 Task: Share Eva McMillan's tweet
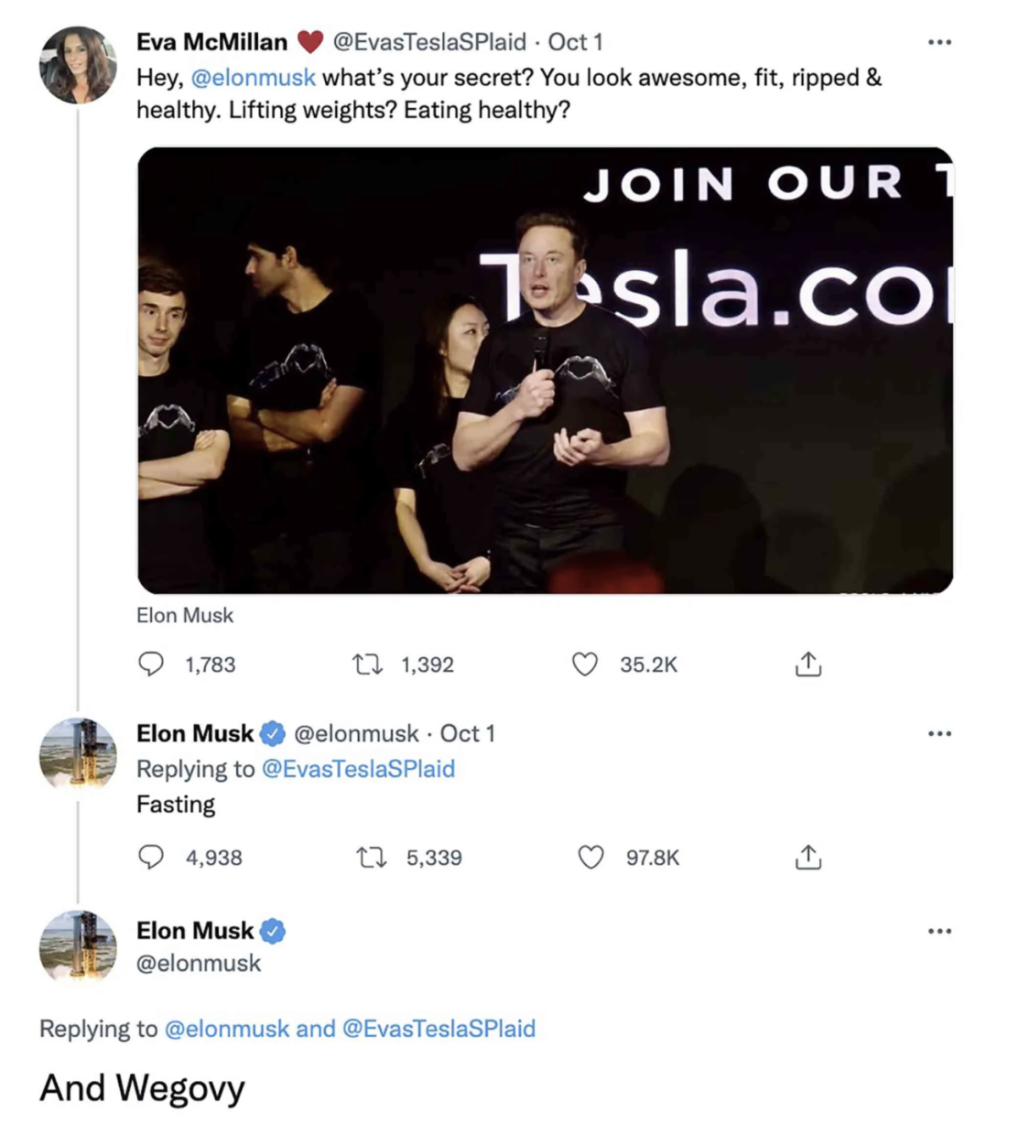pyautogui.click(x=808, y=664)
